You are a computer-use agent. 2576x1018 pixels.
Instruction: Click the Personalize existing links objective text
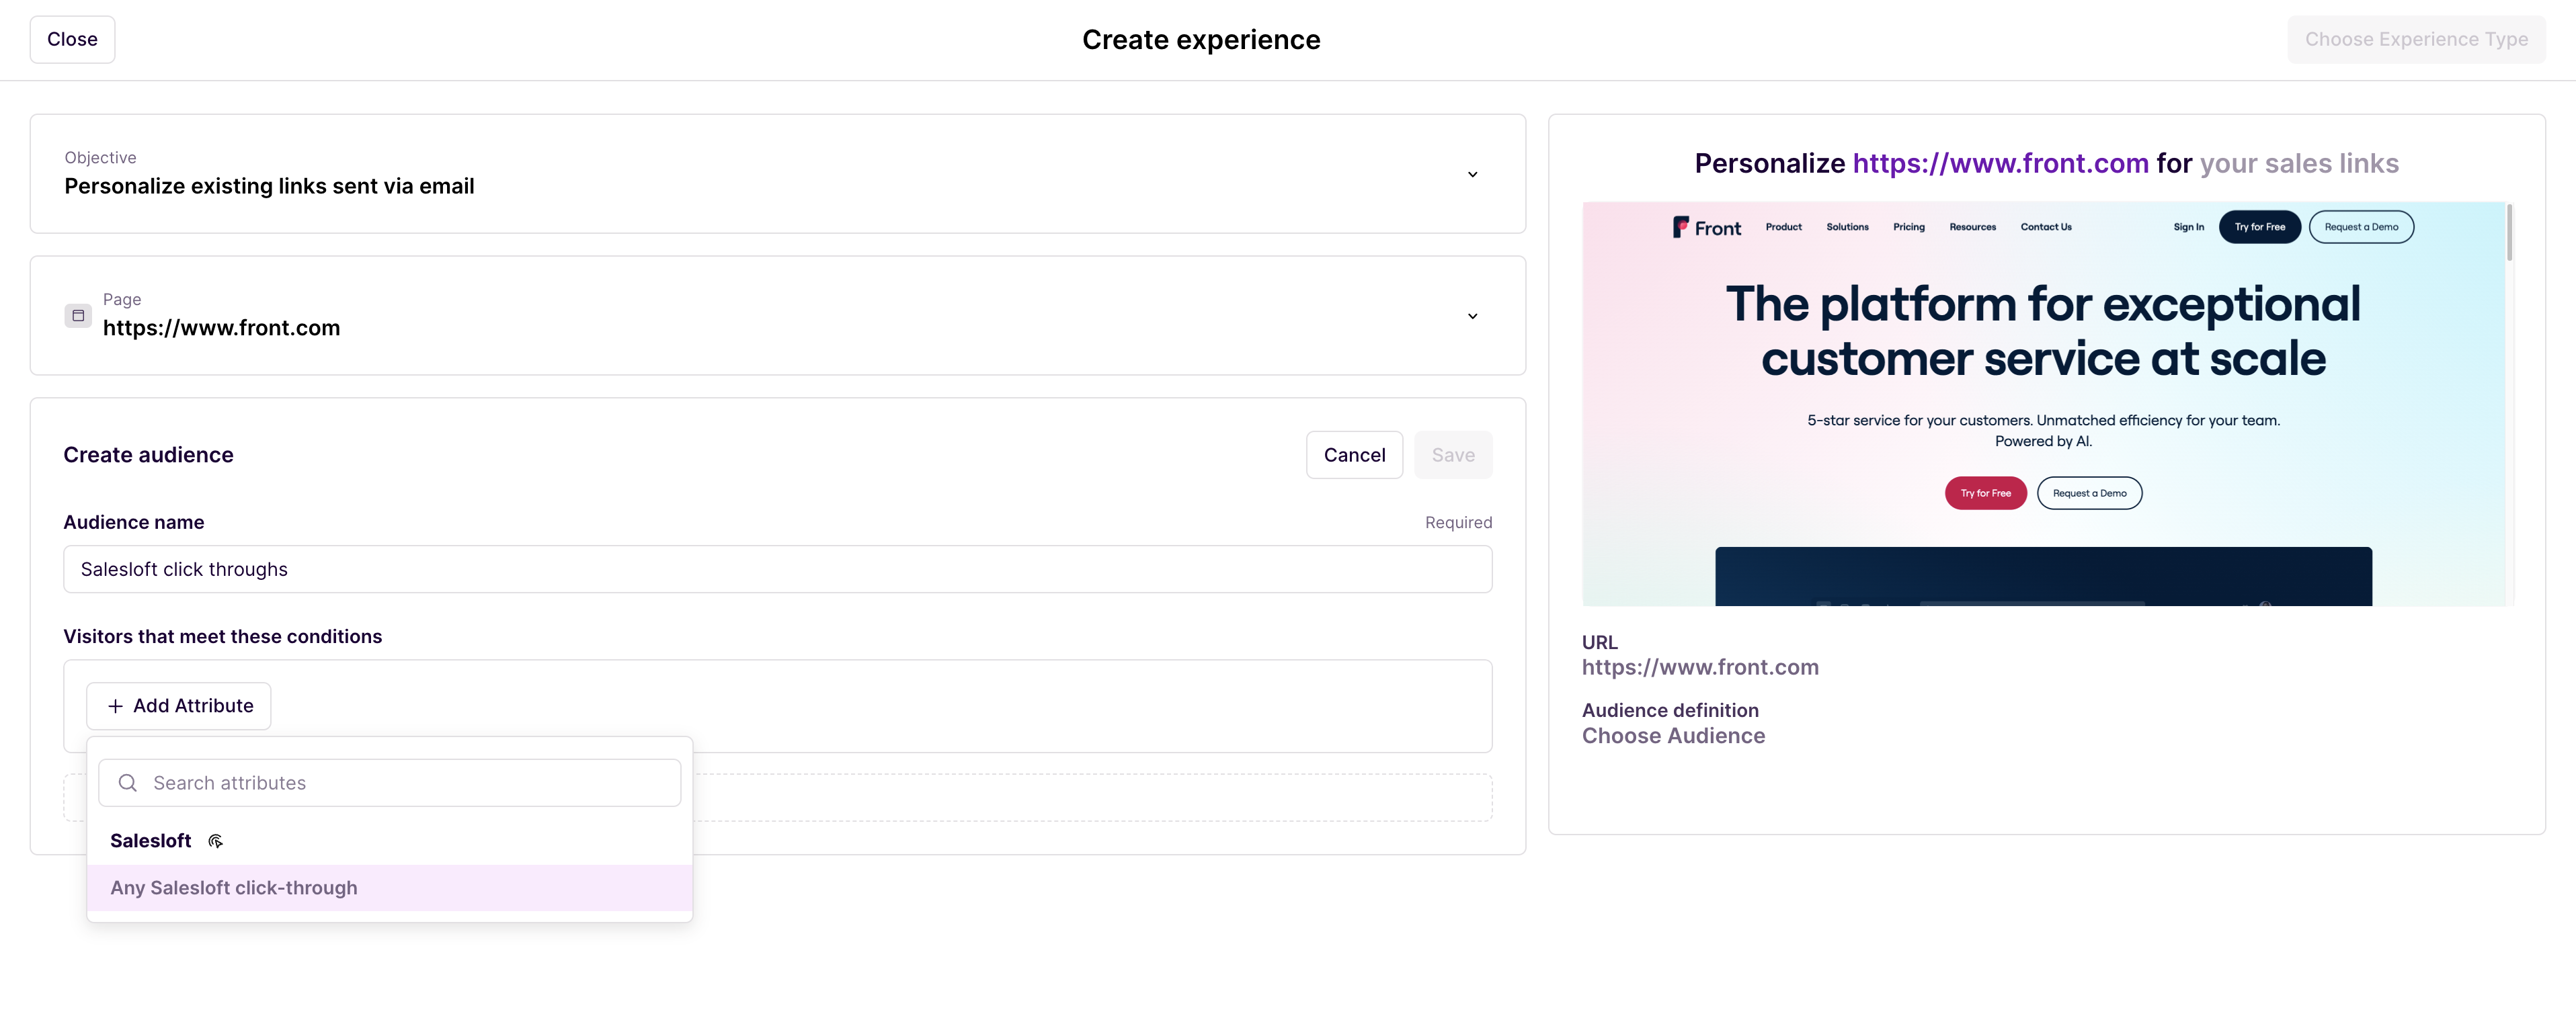[x=269, y=186]
